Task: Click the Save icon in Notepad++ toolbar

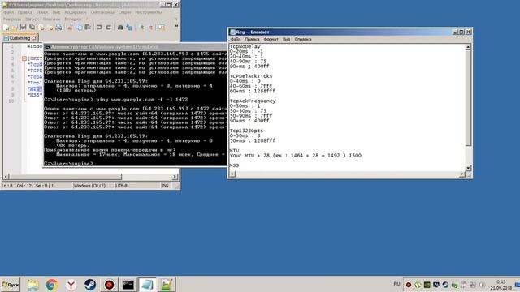Action: click(x=24, y=28)
